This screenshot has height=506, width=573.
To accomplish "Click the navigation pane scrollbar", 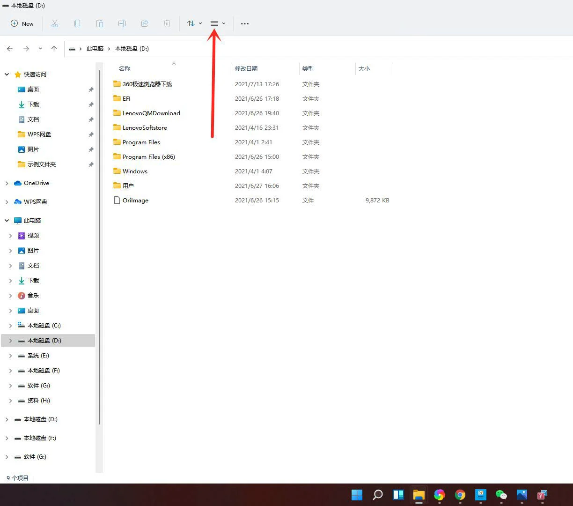I will [99, 247].
